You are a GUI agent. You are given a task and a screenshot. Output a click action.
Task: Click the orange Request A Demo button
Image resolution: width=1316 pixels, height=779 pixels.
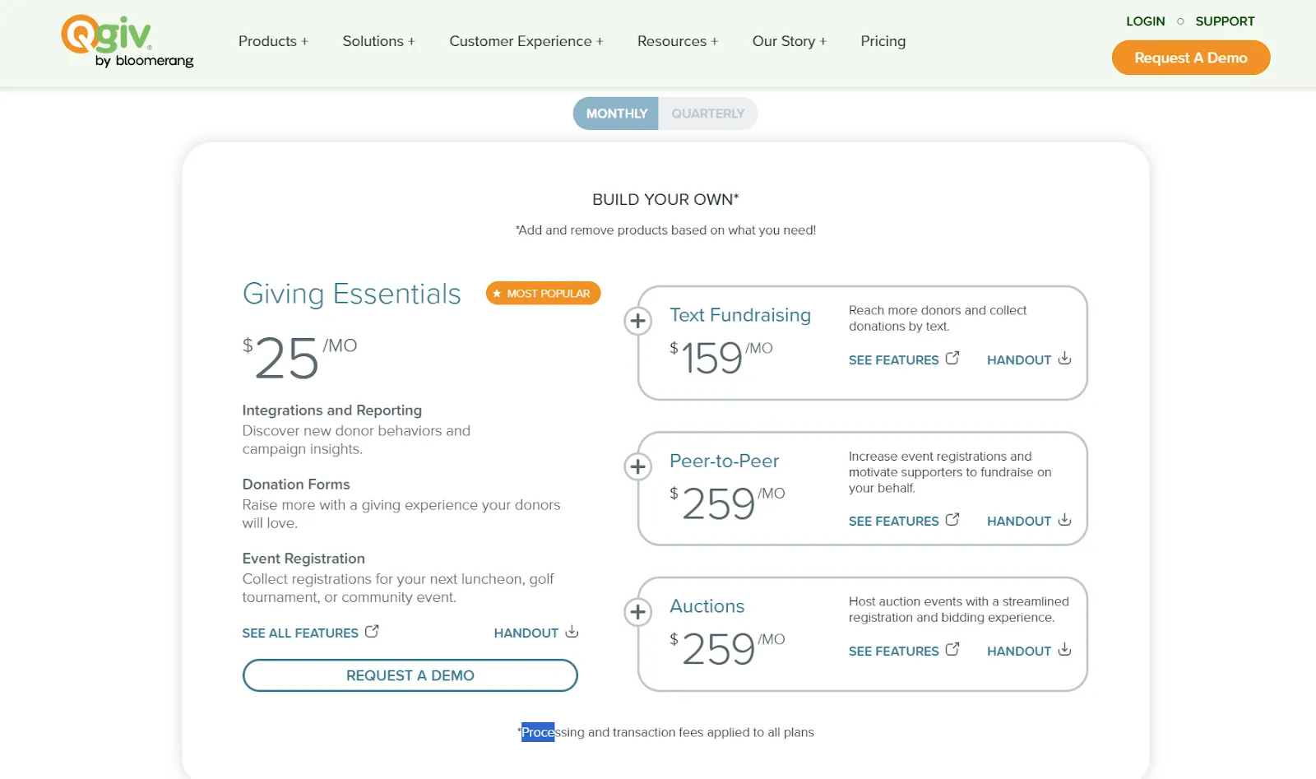1191,58
